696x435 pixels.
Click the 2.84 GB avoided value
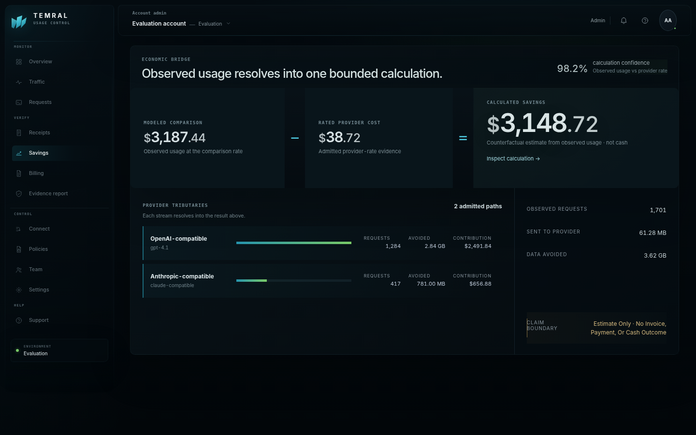click(x=435, y=246)
